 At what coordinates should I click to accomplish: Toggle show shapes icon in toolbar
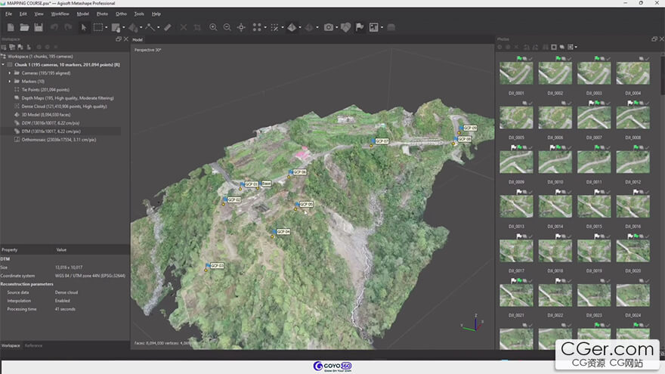pos(345,27)
